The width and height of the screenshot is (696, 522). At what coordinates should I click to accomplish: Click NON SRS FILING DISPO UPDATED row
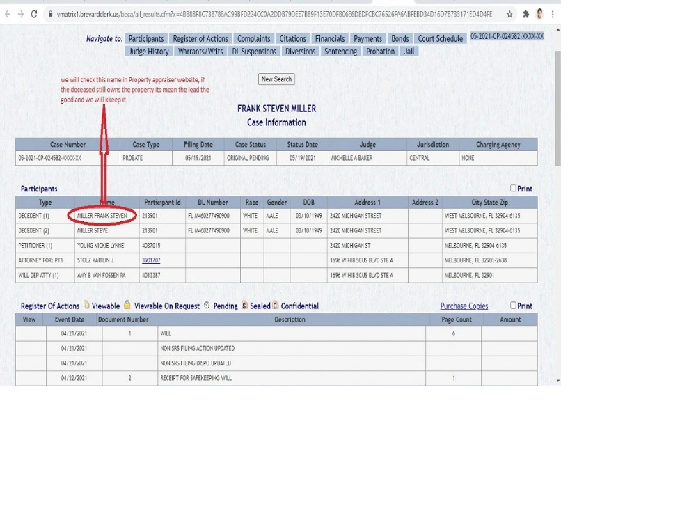(x=276, y=363)
